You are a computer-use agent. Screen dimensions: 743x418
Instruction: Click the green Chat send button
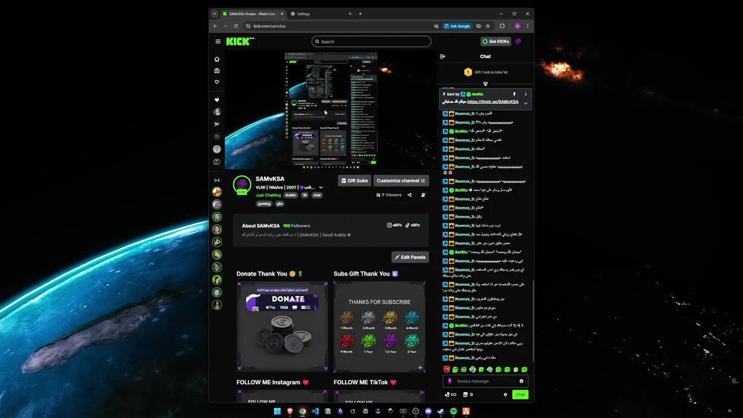tap(520, 395)
